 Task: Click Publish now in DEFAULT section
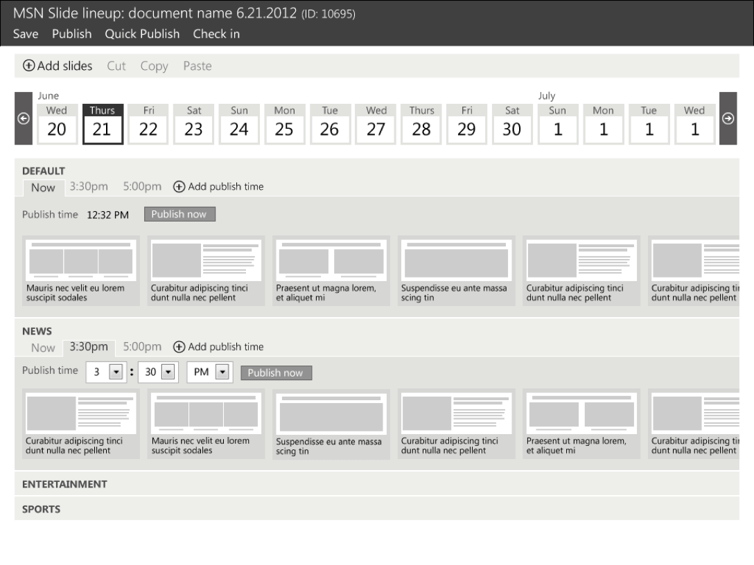click(180, 214)
